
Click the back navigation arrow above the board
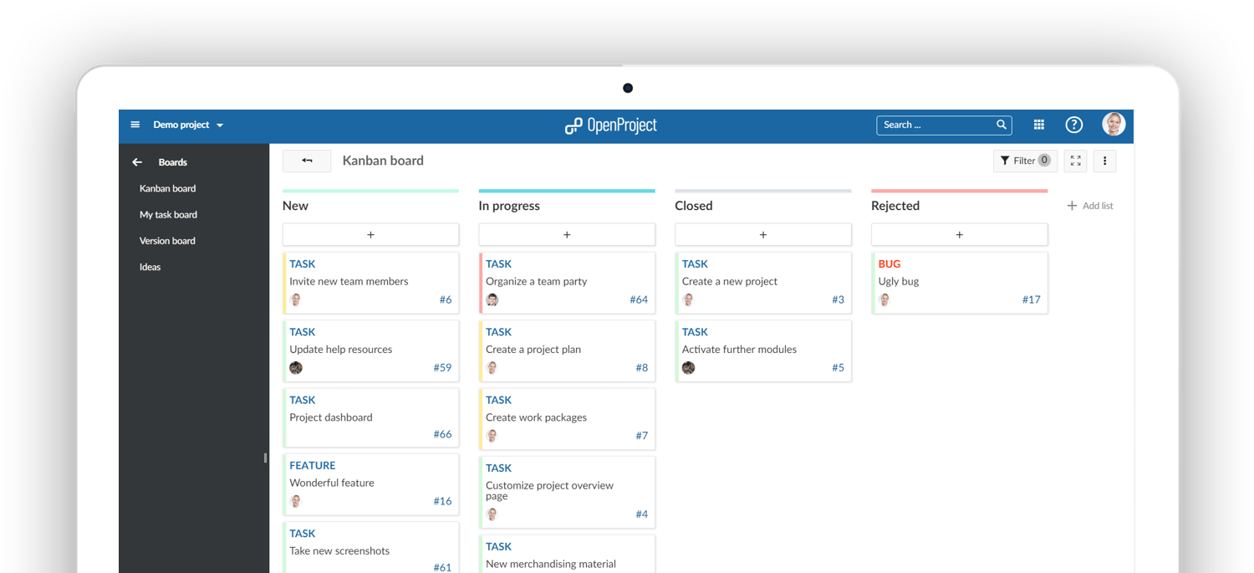click(306, 160)
